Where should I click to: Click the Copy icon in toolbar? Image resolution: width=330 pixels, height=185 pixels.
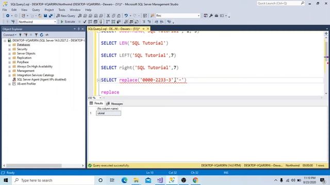113,16
